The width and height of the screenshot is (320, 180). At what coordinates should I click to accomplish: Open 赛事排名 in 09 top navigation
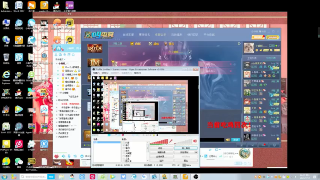point(144,35)
